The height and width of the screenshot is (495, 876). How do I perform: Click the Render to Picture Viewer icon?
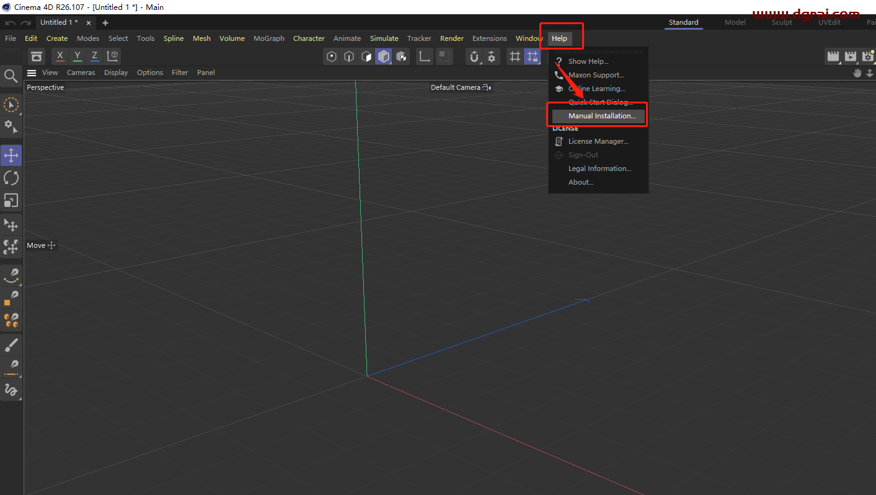850,56
